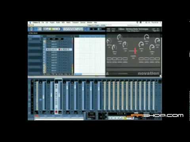This screenshot has width=190, height=142.
Task: Open the Devices menu
Action: (x=83, y=22)
